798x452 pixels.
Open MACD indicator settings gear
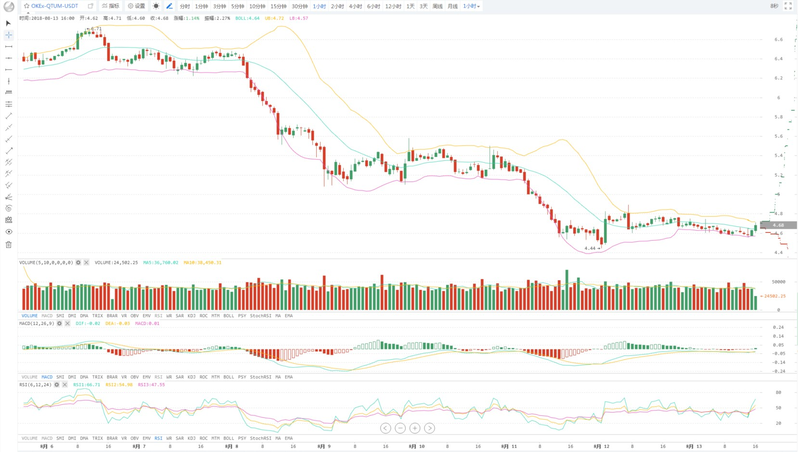click(59, 323)
